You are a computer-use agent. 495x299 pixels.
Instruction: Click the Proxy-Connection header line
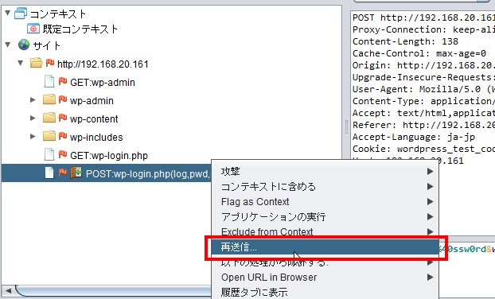[x=423, y=29]
